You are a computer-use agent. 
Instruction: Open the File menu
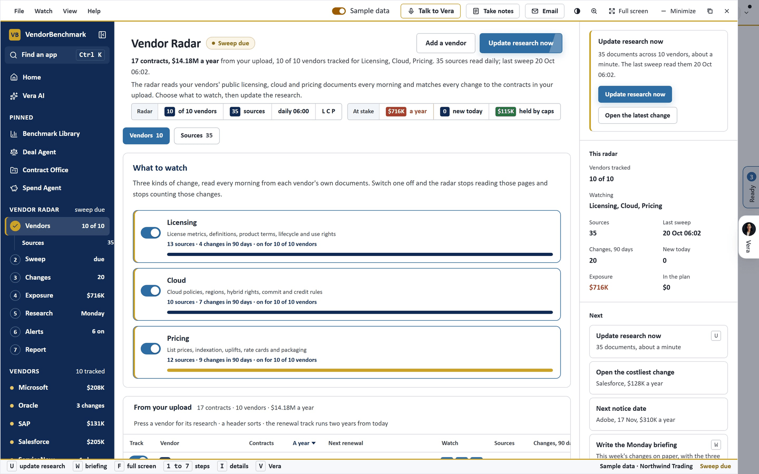pyautogui.click(x=19, y=11)
